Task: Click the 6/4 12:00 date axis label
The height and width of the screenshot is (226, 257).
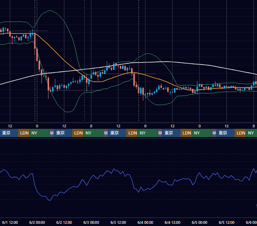Action: [x=172, y=222]
